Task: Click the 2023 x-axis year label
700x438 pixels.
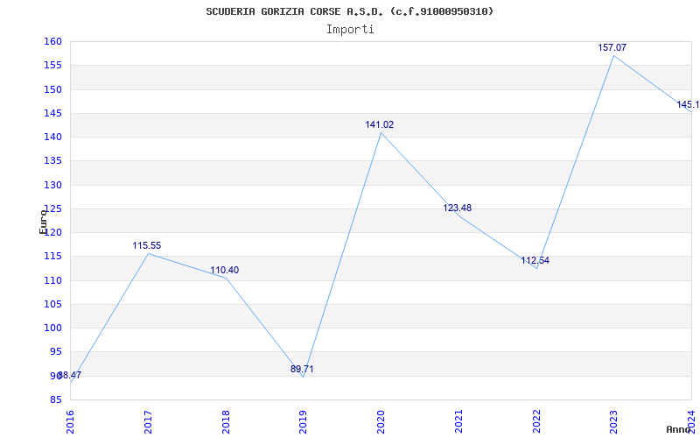Action: [614, 421]
